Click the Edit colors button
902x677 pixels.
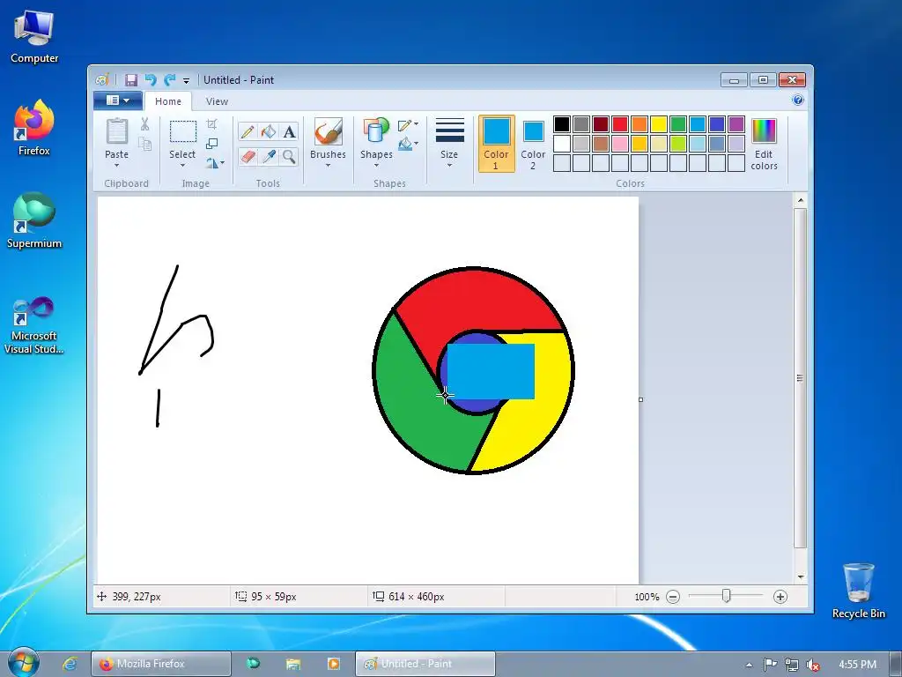click(764, 144)
